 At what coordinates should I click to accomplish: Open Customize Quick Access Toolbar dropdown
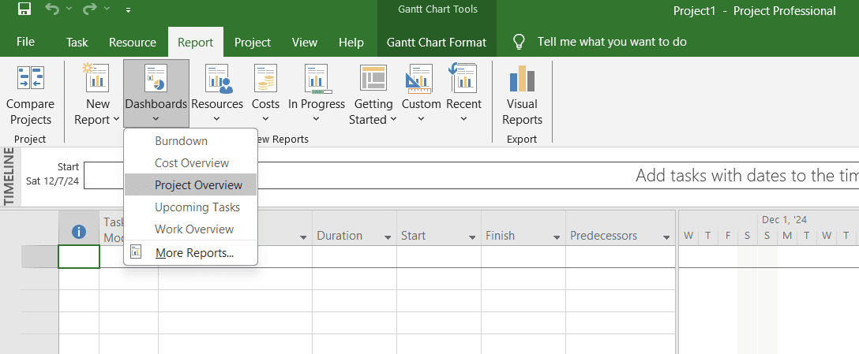coord(128,9)
